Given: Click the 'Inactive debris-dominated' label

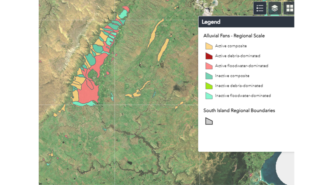Looking at the screenshot, I should click(x=239, y=86).
